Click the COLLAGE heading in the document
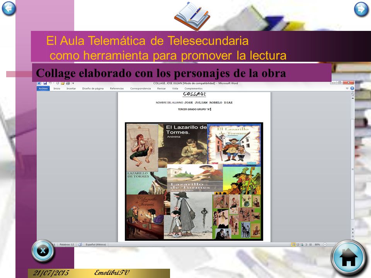 point(194,94)
